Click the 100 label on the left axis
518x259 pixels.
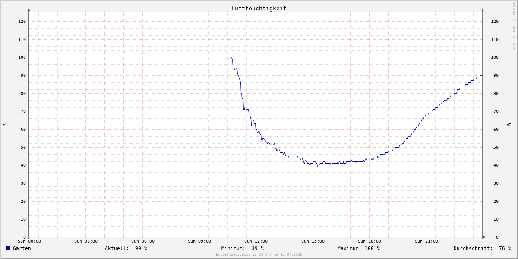(x=22, y=57)
